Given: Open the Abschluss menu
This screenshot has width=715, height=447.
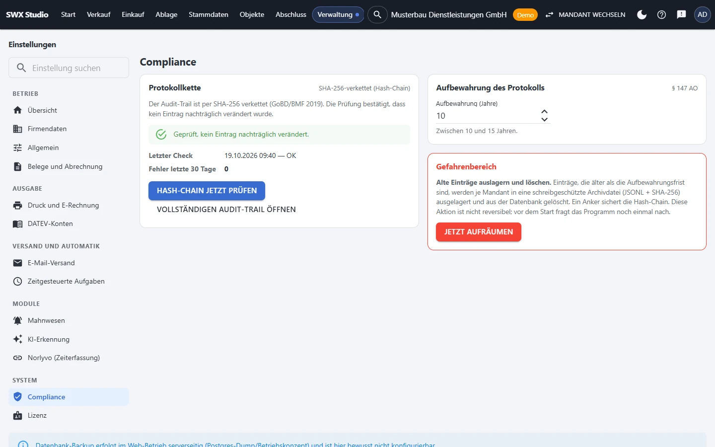Looking at the screenshot, I should click(291, 14).
